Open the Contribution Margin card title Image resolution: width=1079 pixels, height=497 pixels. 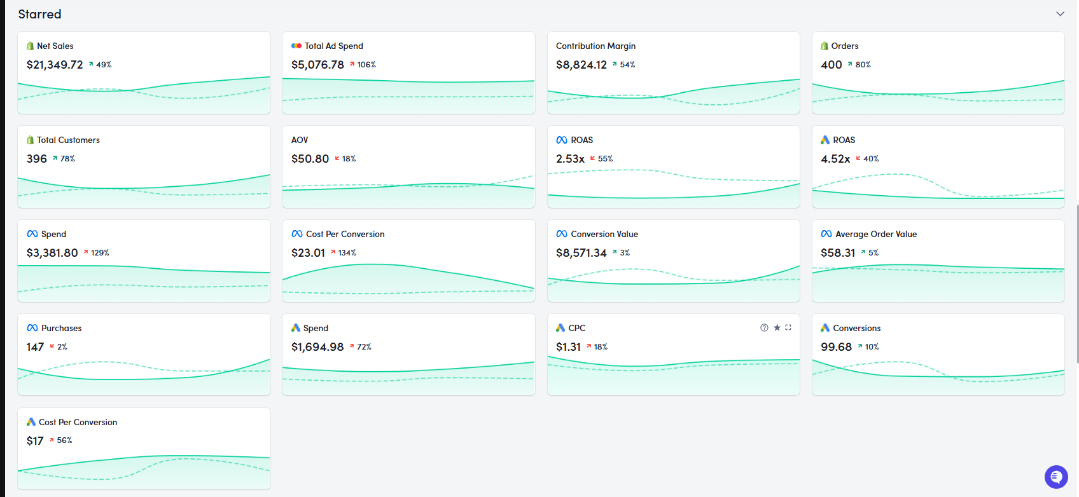coord(595,46)
